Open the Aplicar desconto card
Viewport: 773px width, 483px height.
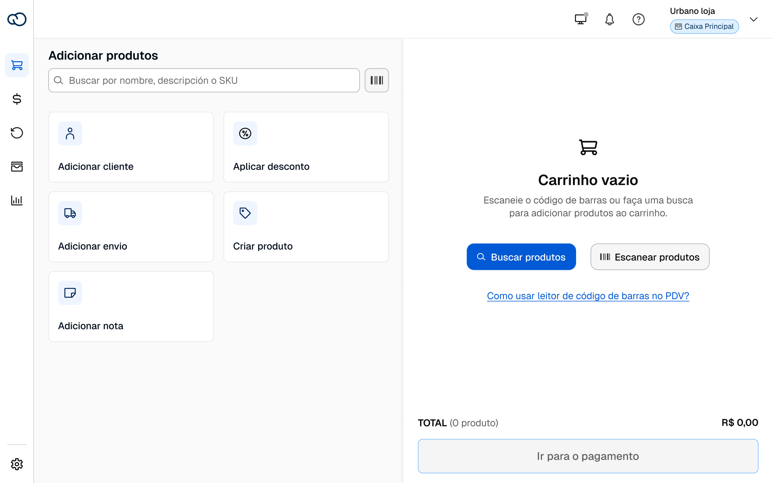[306, 147]
